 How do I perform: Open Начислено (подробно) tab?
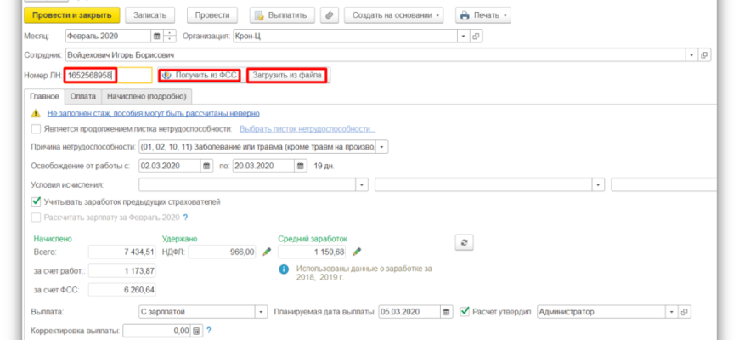(147, 96)
